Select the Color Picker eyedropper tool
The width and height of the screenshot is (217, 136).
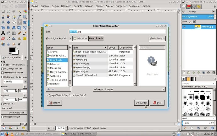pyautogui.click(x=19, y=17)
